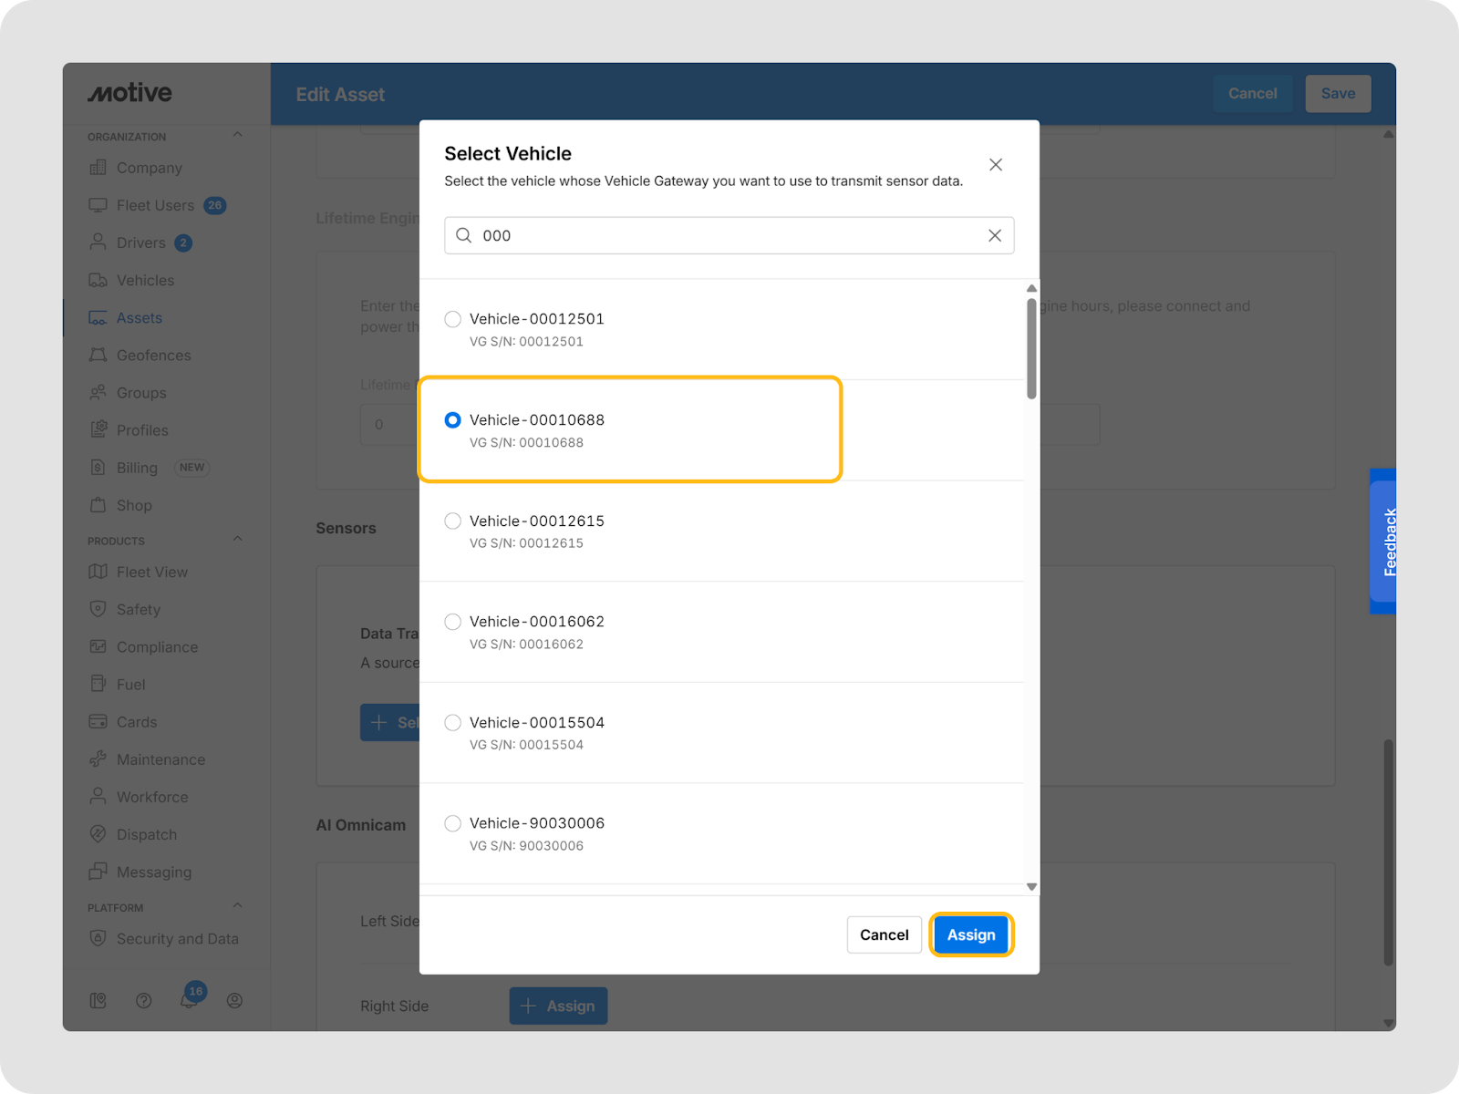
Task: Close the Select Vehicle dialog
Action: pos(995,165)
